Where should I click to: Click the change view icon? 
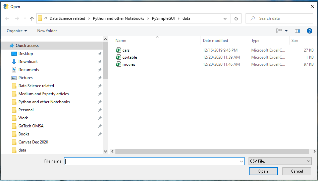click(279, 31)
